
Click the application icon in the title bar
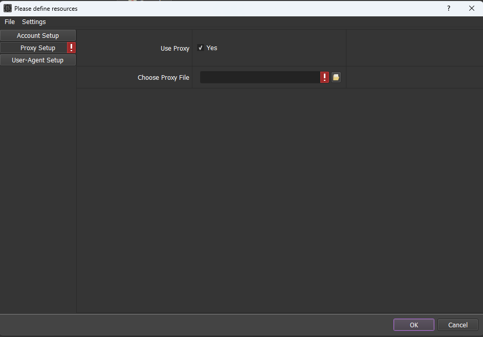8,8
